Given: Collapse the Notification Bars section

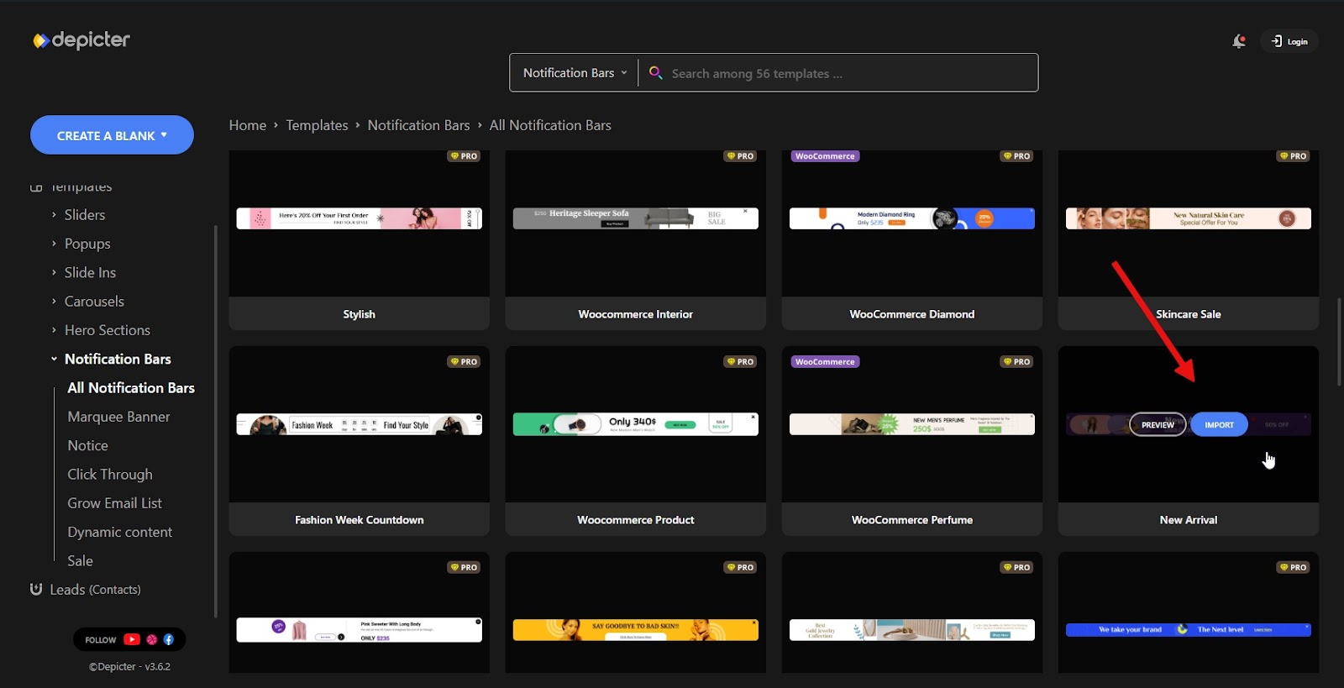Looking at the screenshot, I should coord(55,359).
